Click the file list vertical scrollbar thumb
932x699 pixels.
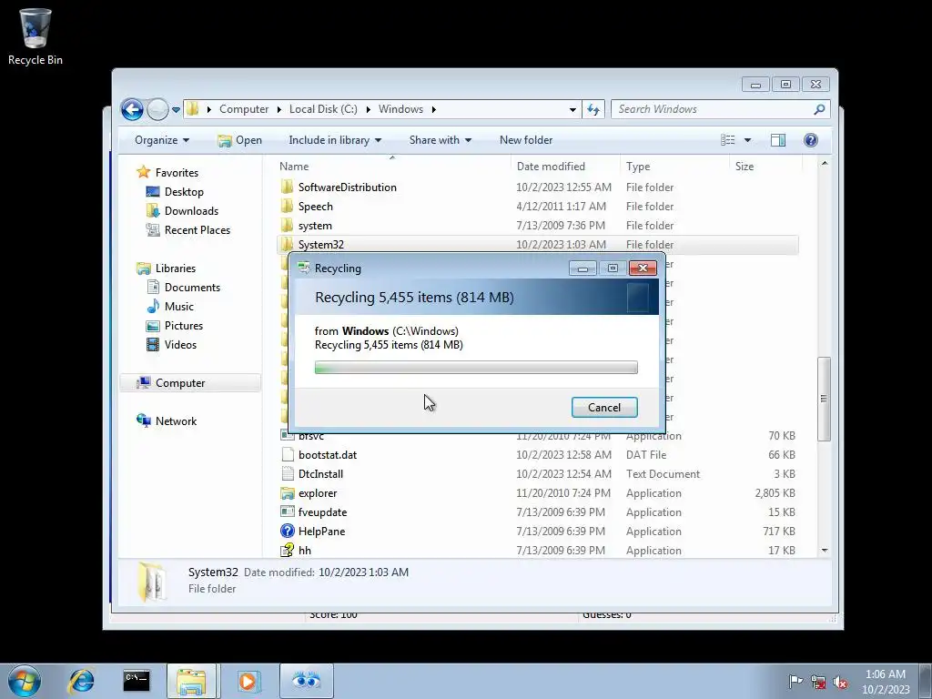(x=824, y=399)
